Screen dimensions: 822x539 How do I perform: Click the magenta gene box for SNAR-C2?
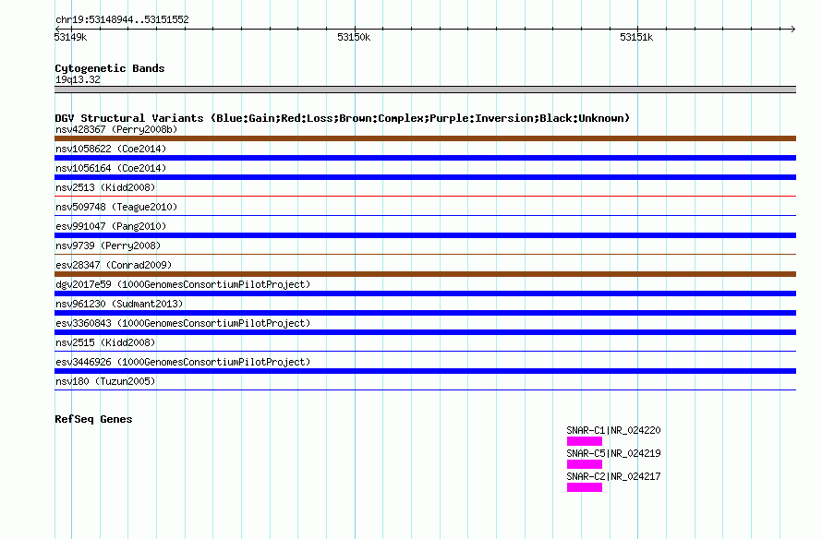[x=585, y=487]
